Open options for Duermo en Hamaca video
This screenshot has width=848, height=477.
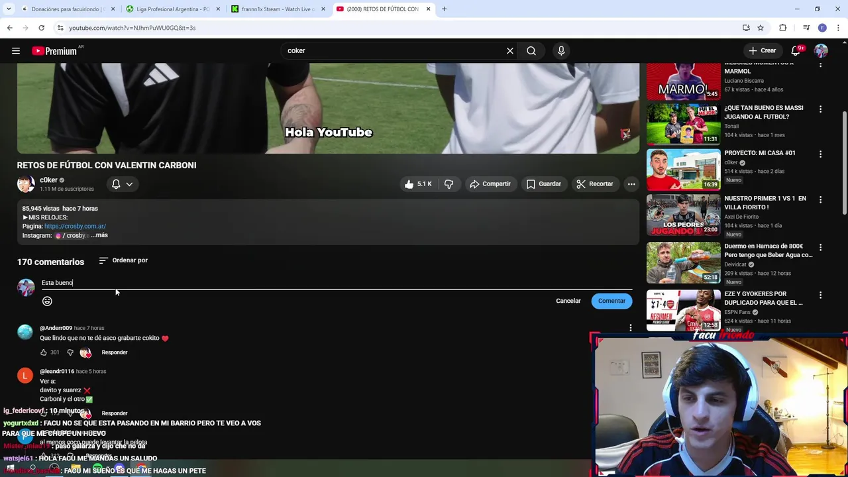820,248
